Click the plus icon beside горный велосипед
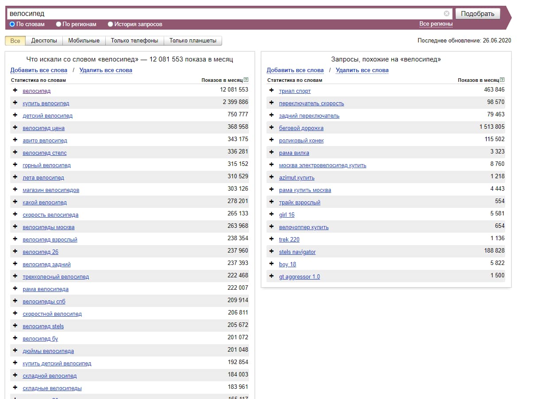Screen dimensions: 538x399 point(15,165)
